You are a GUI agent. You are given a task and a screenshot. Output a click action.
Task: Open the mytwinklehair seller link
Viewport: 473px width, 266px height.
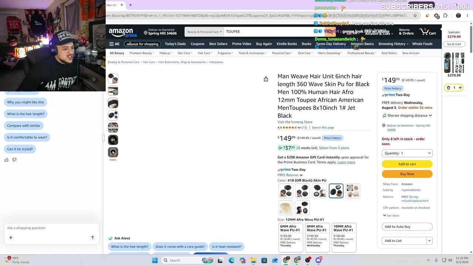tap(411, 190)
